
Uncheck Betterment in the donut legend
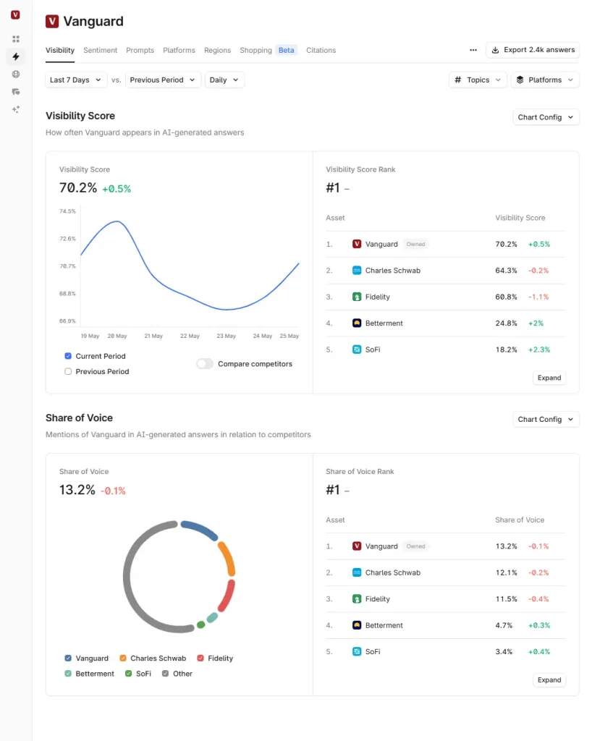[x=68, y=674]
